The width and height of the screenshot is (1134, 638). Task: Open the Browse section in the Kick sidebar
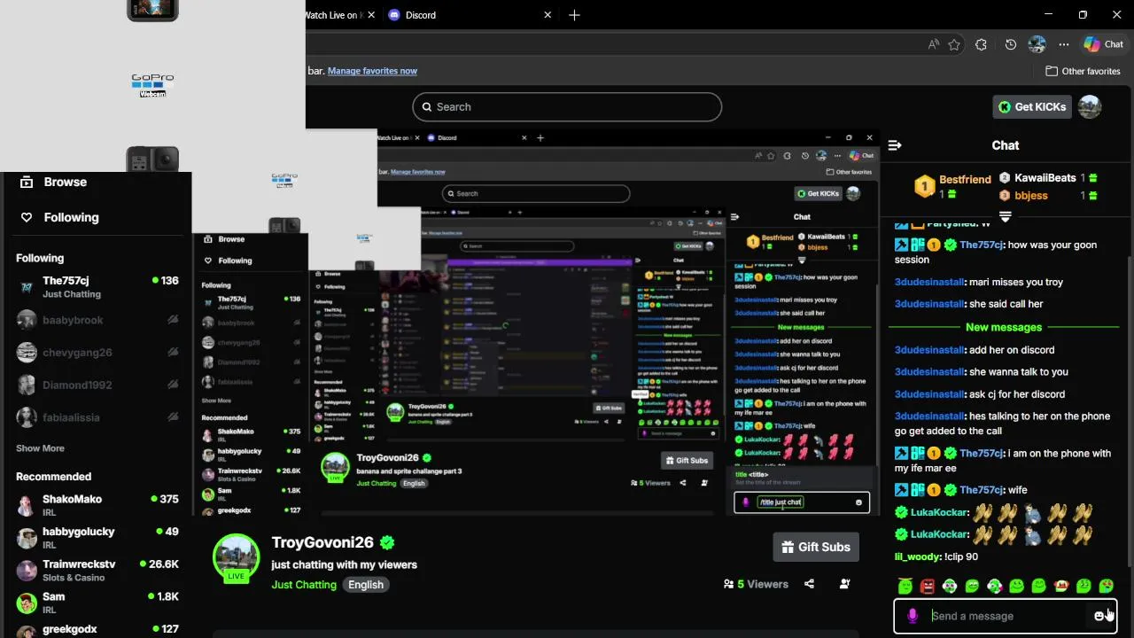53,182
